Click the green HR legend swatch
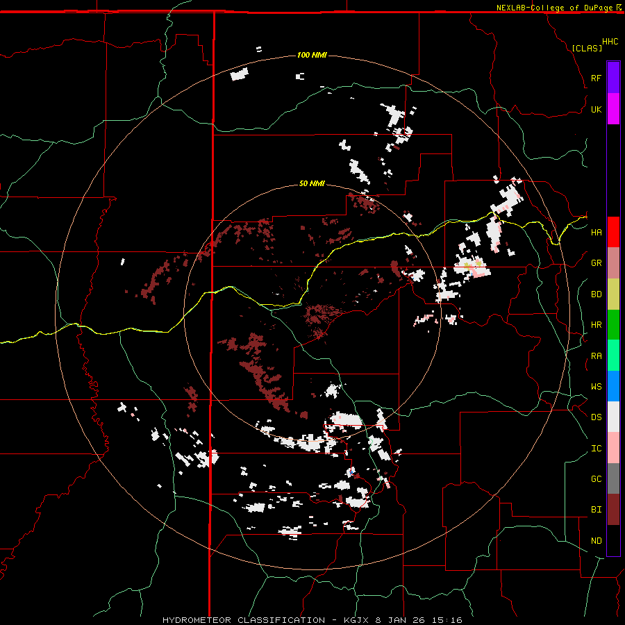This screenshot has width=625, height=625. pyautogui.click(x=613, y=325)
